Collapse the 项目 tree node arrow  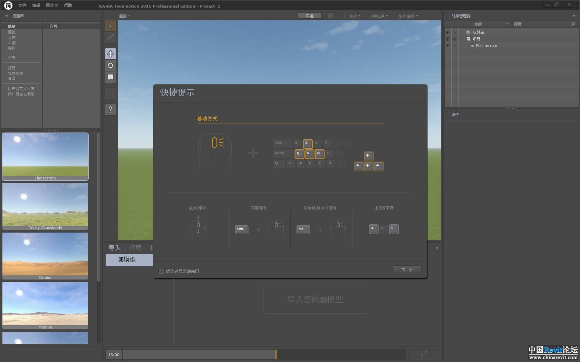click(461, 39)
